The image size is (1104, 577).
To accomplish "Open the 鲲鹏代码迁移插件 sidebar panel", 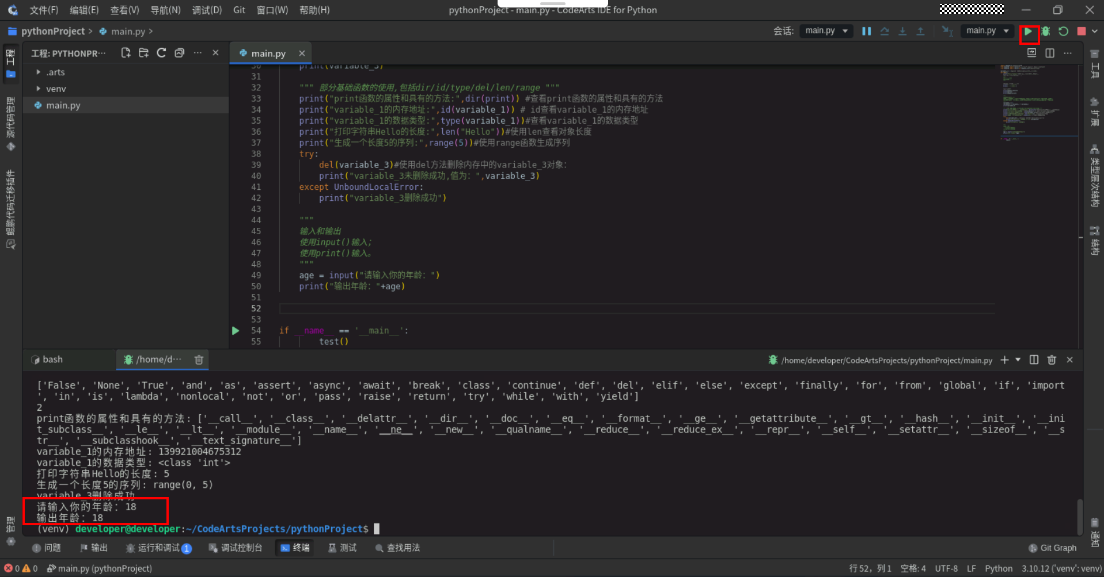I will point(11,209).
